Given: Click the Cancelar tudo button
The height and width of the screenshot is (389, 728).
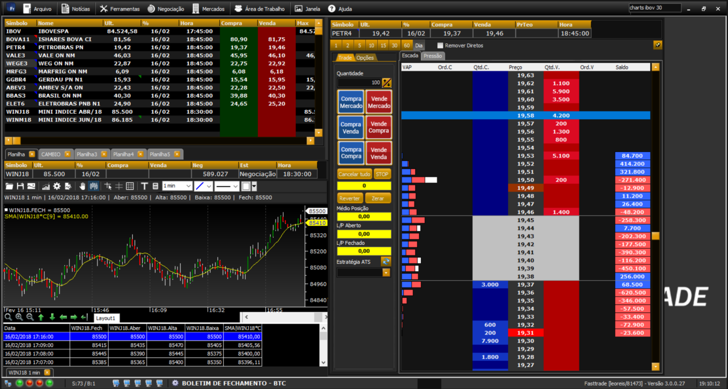Looking at the screenshot, I should [355, 174].
